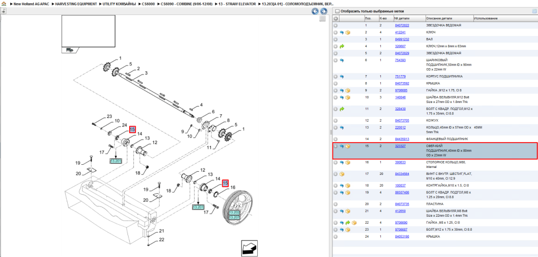Go to the next diagram arrow
Image resolution: width=538 pixels, height=257 pixels.
click(323, 11)
